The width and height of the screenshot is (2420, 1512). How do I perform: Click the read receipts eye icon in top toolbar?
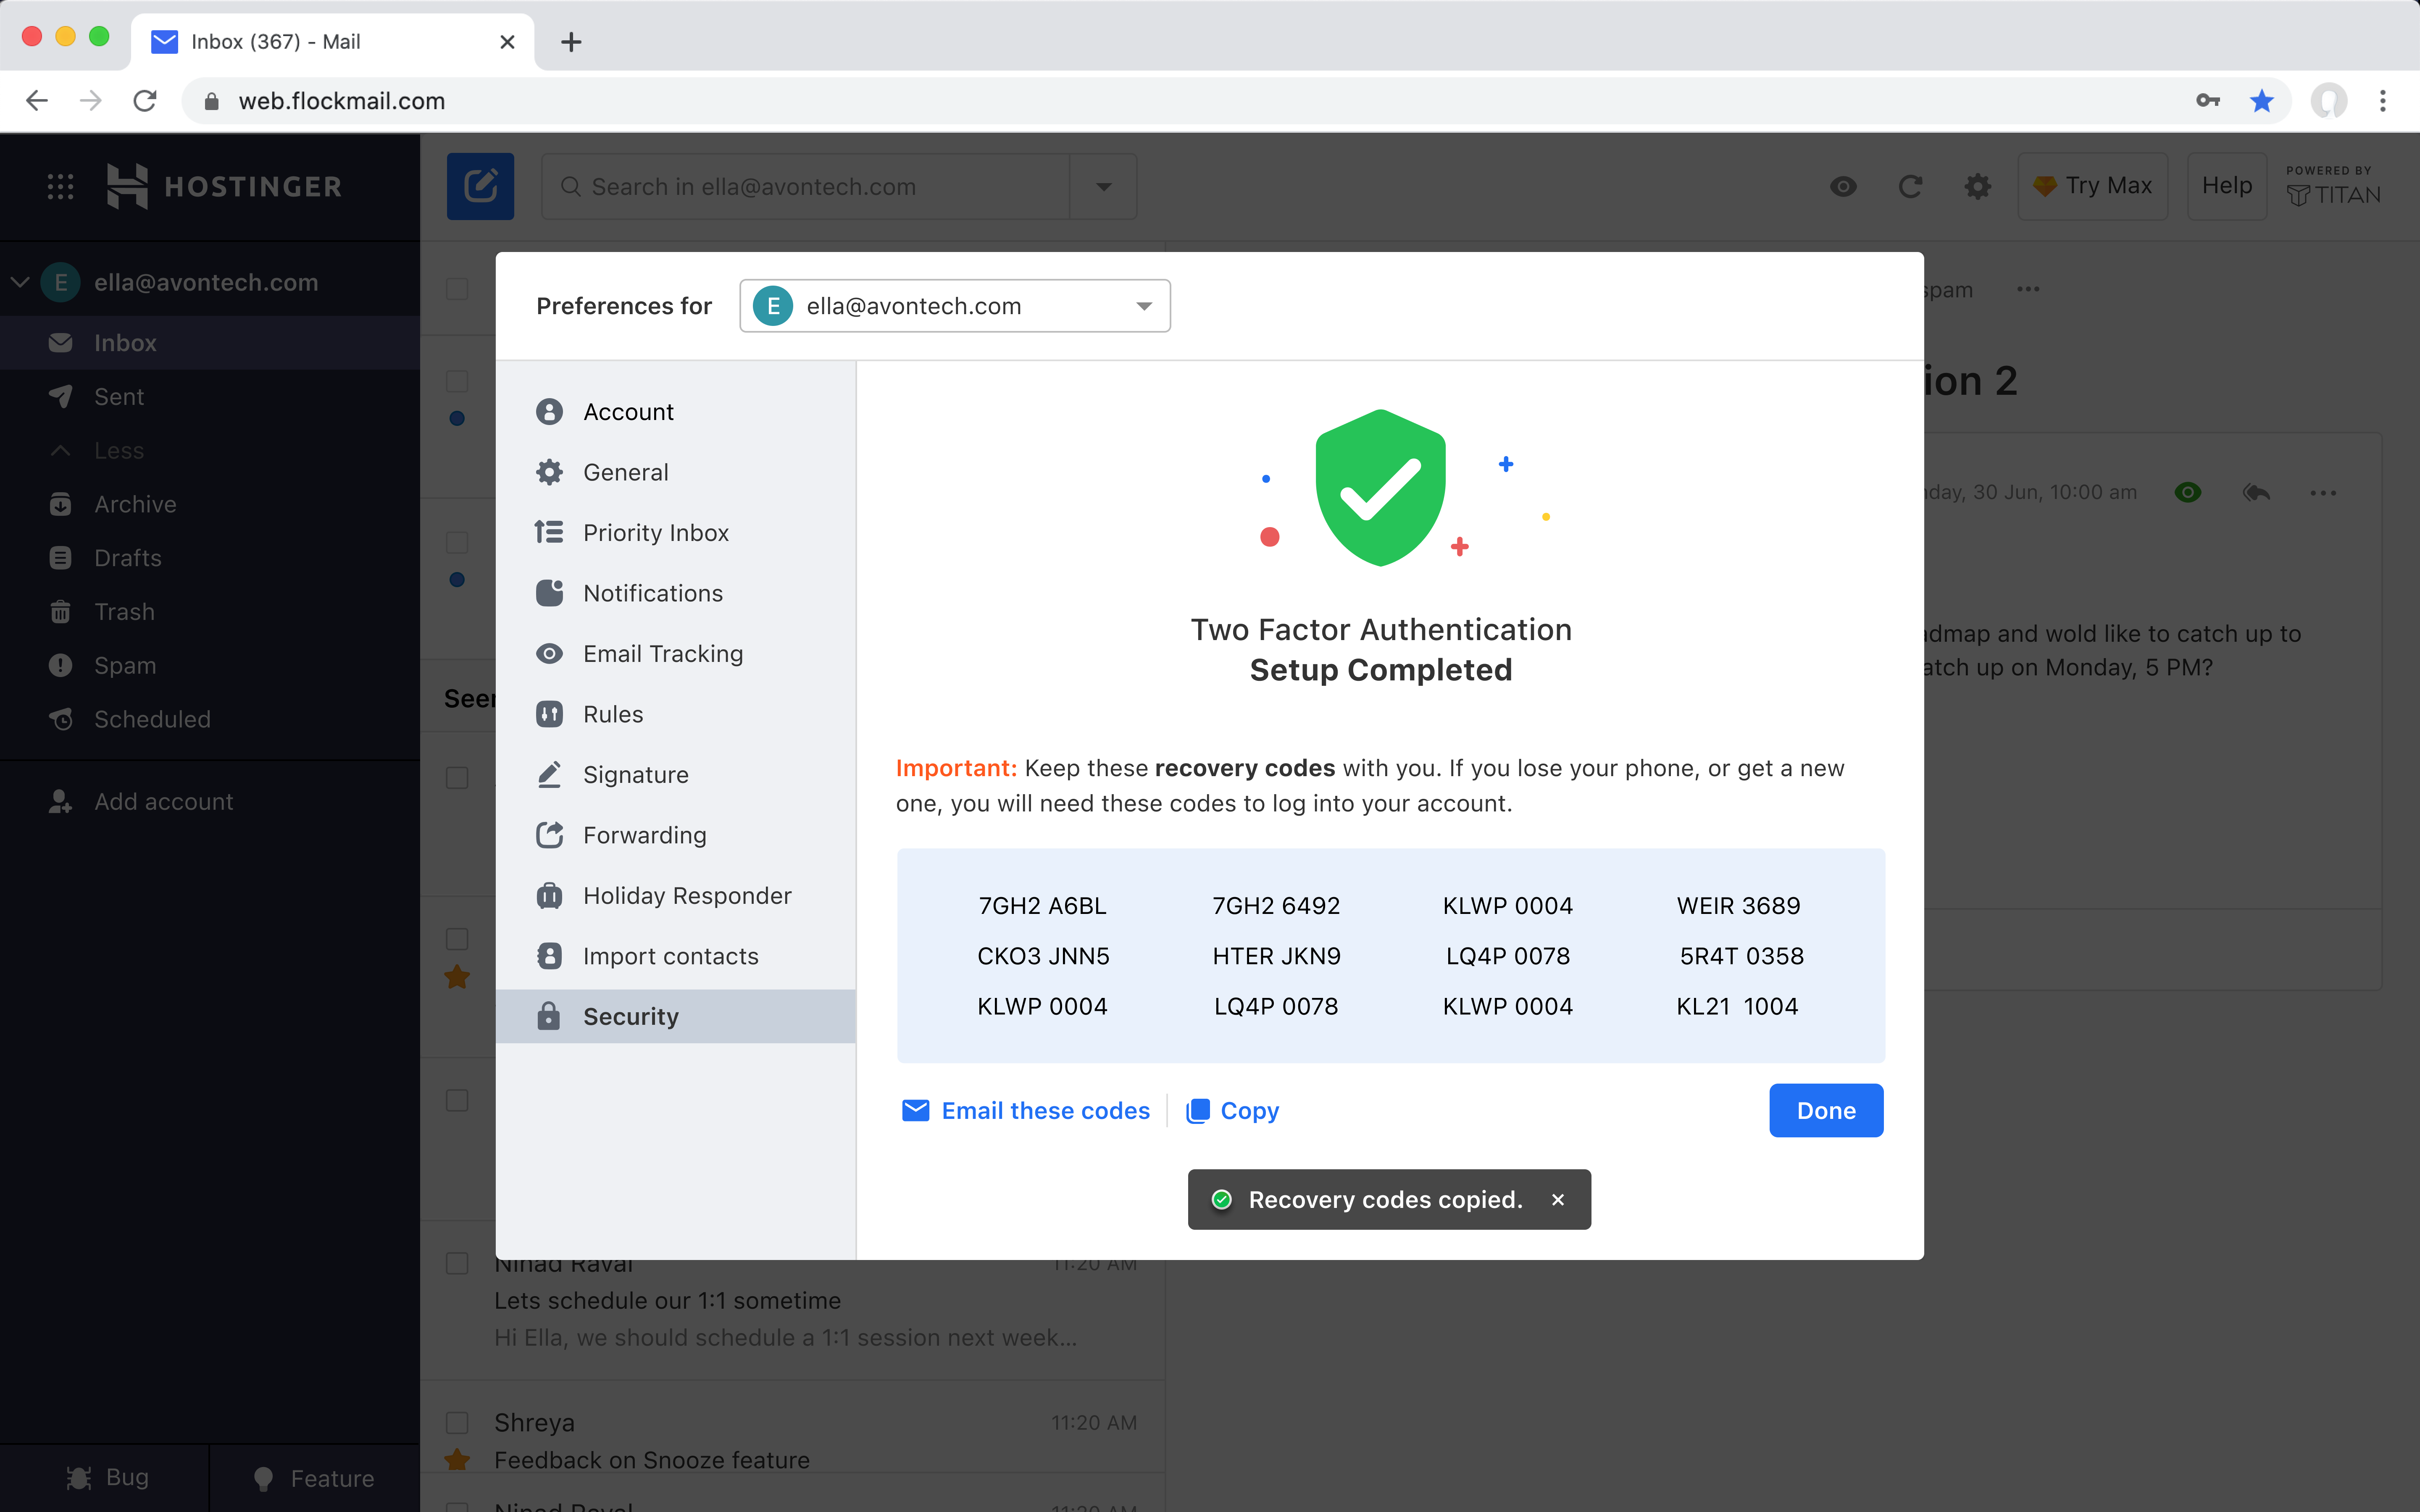(x=1843, y=186)
